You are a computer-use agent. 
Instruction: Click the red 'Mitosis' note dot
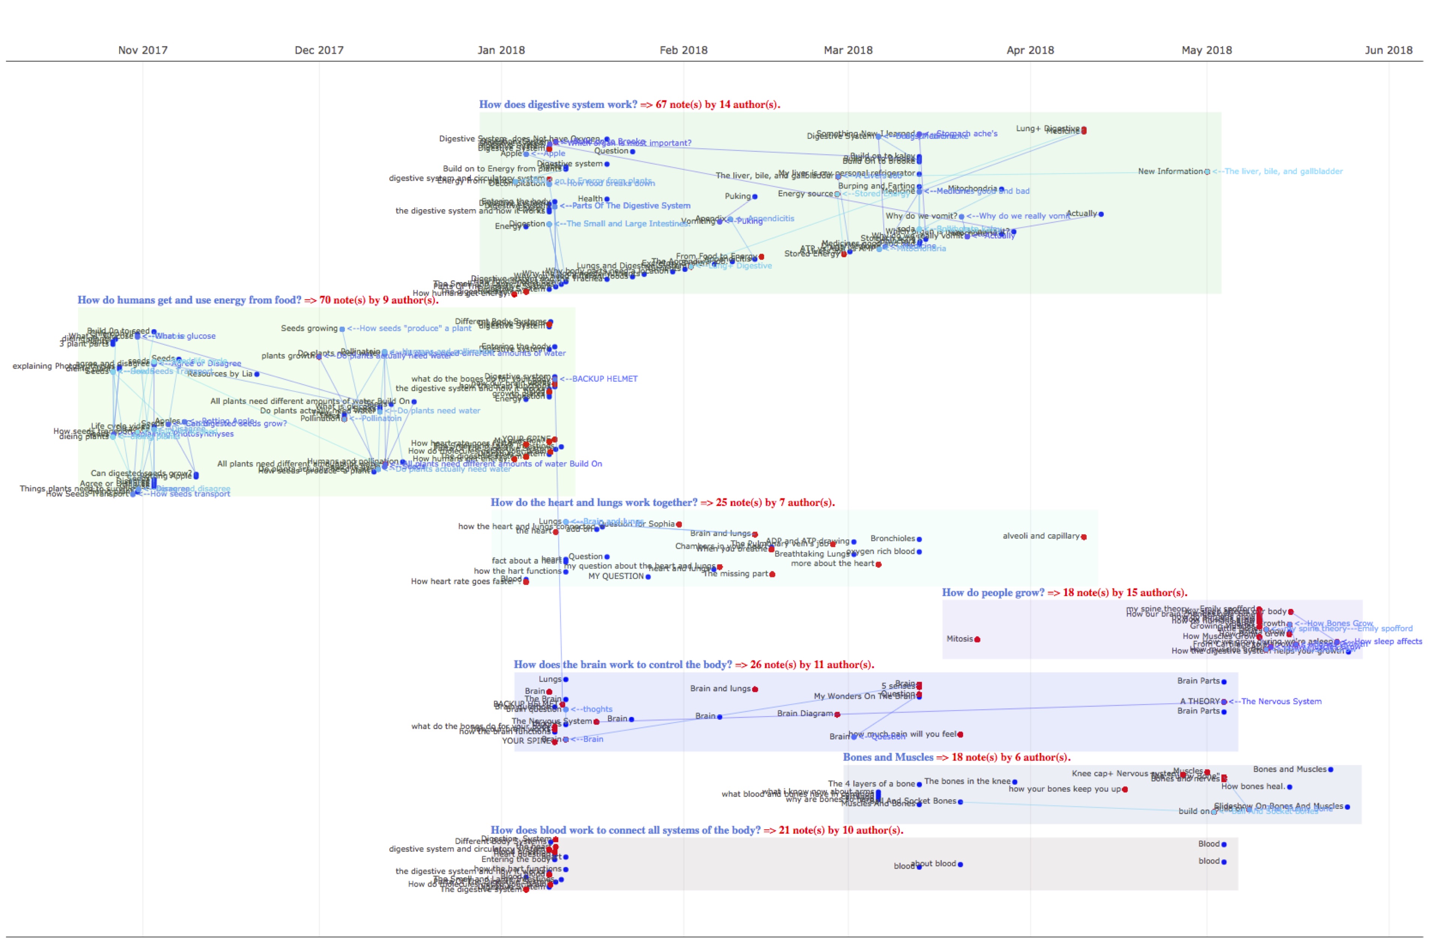pyautogui.click(x=977, y=639)
